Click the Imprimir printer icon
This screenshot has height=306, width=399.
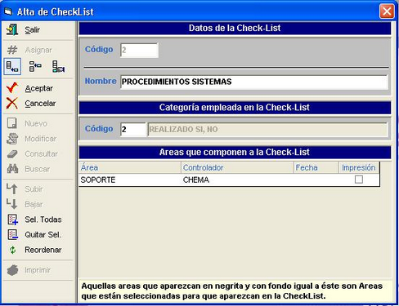(x=12, y=270)
